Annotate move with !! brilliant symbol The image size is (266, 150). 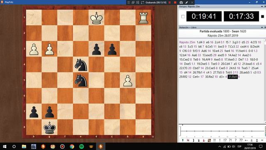(214, 140)
